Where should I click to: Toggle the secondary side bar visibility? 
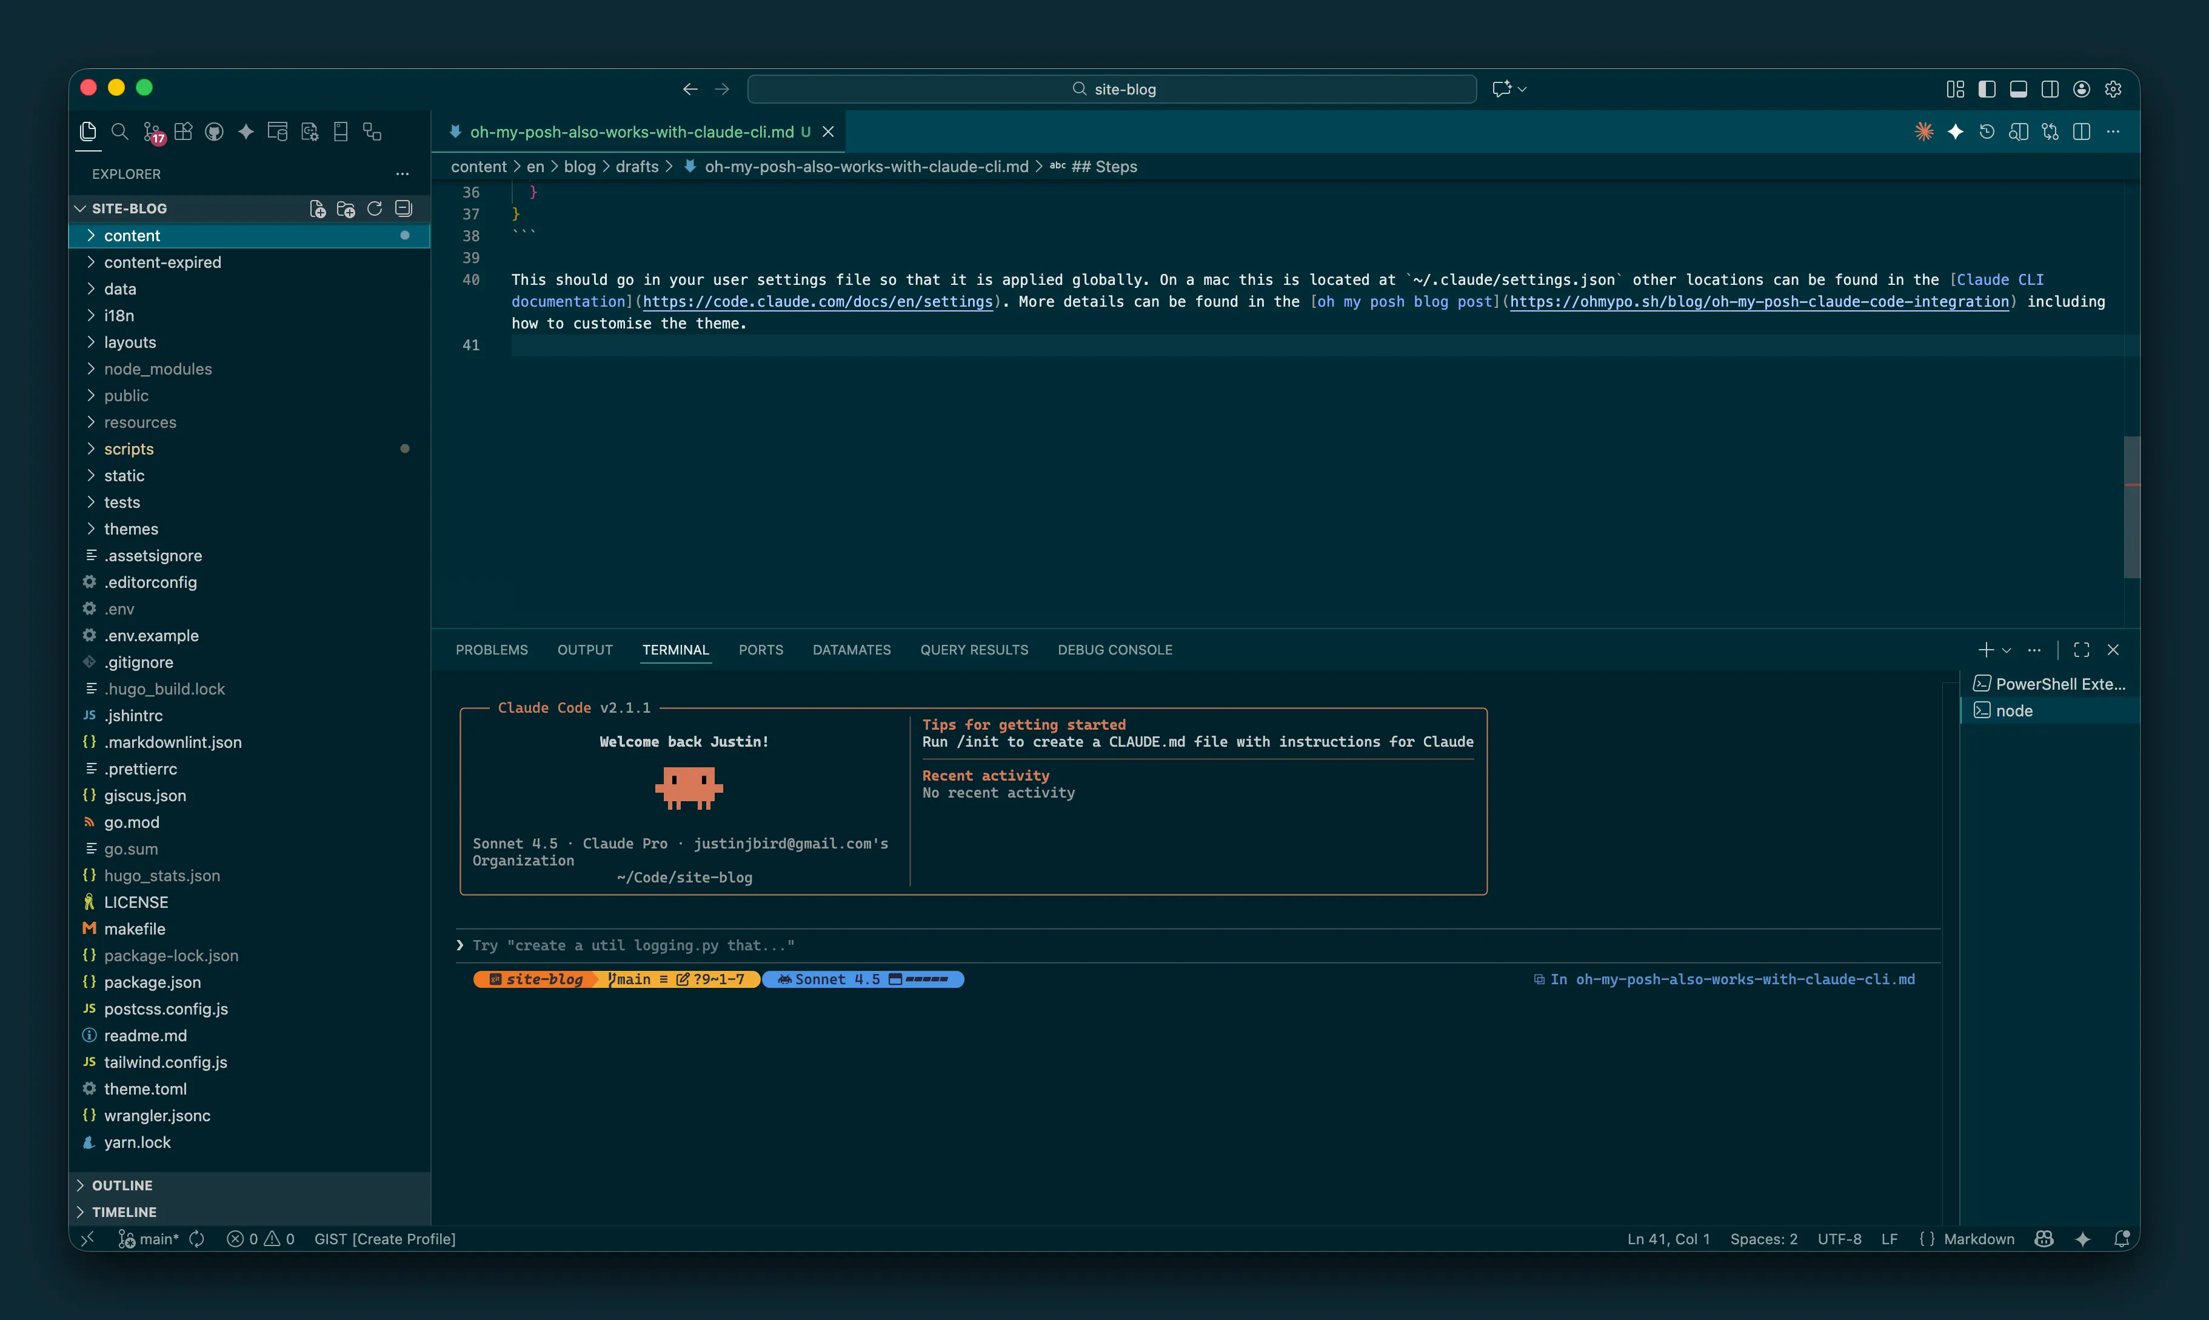[x=2050, y=89]
